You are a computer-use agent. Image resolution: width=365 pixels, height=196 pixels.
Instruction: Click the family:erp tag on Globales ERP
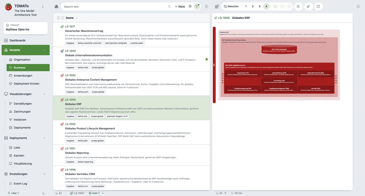pyautogui.click(x=83, y=116)
